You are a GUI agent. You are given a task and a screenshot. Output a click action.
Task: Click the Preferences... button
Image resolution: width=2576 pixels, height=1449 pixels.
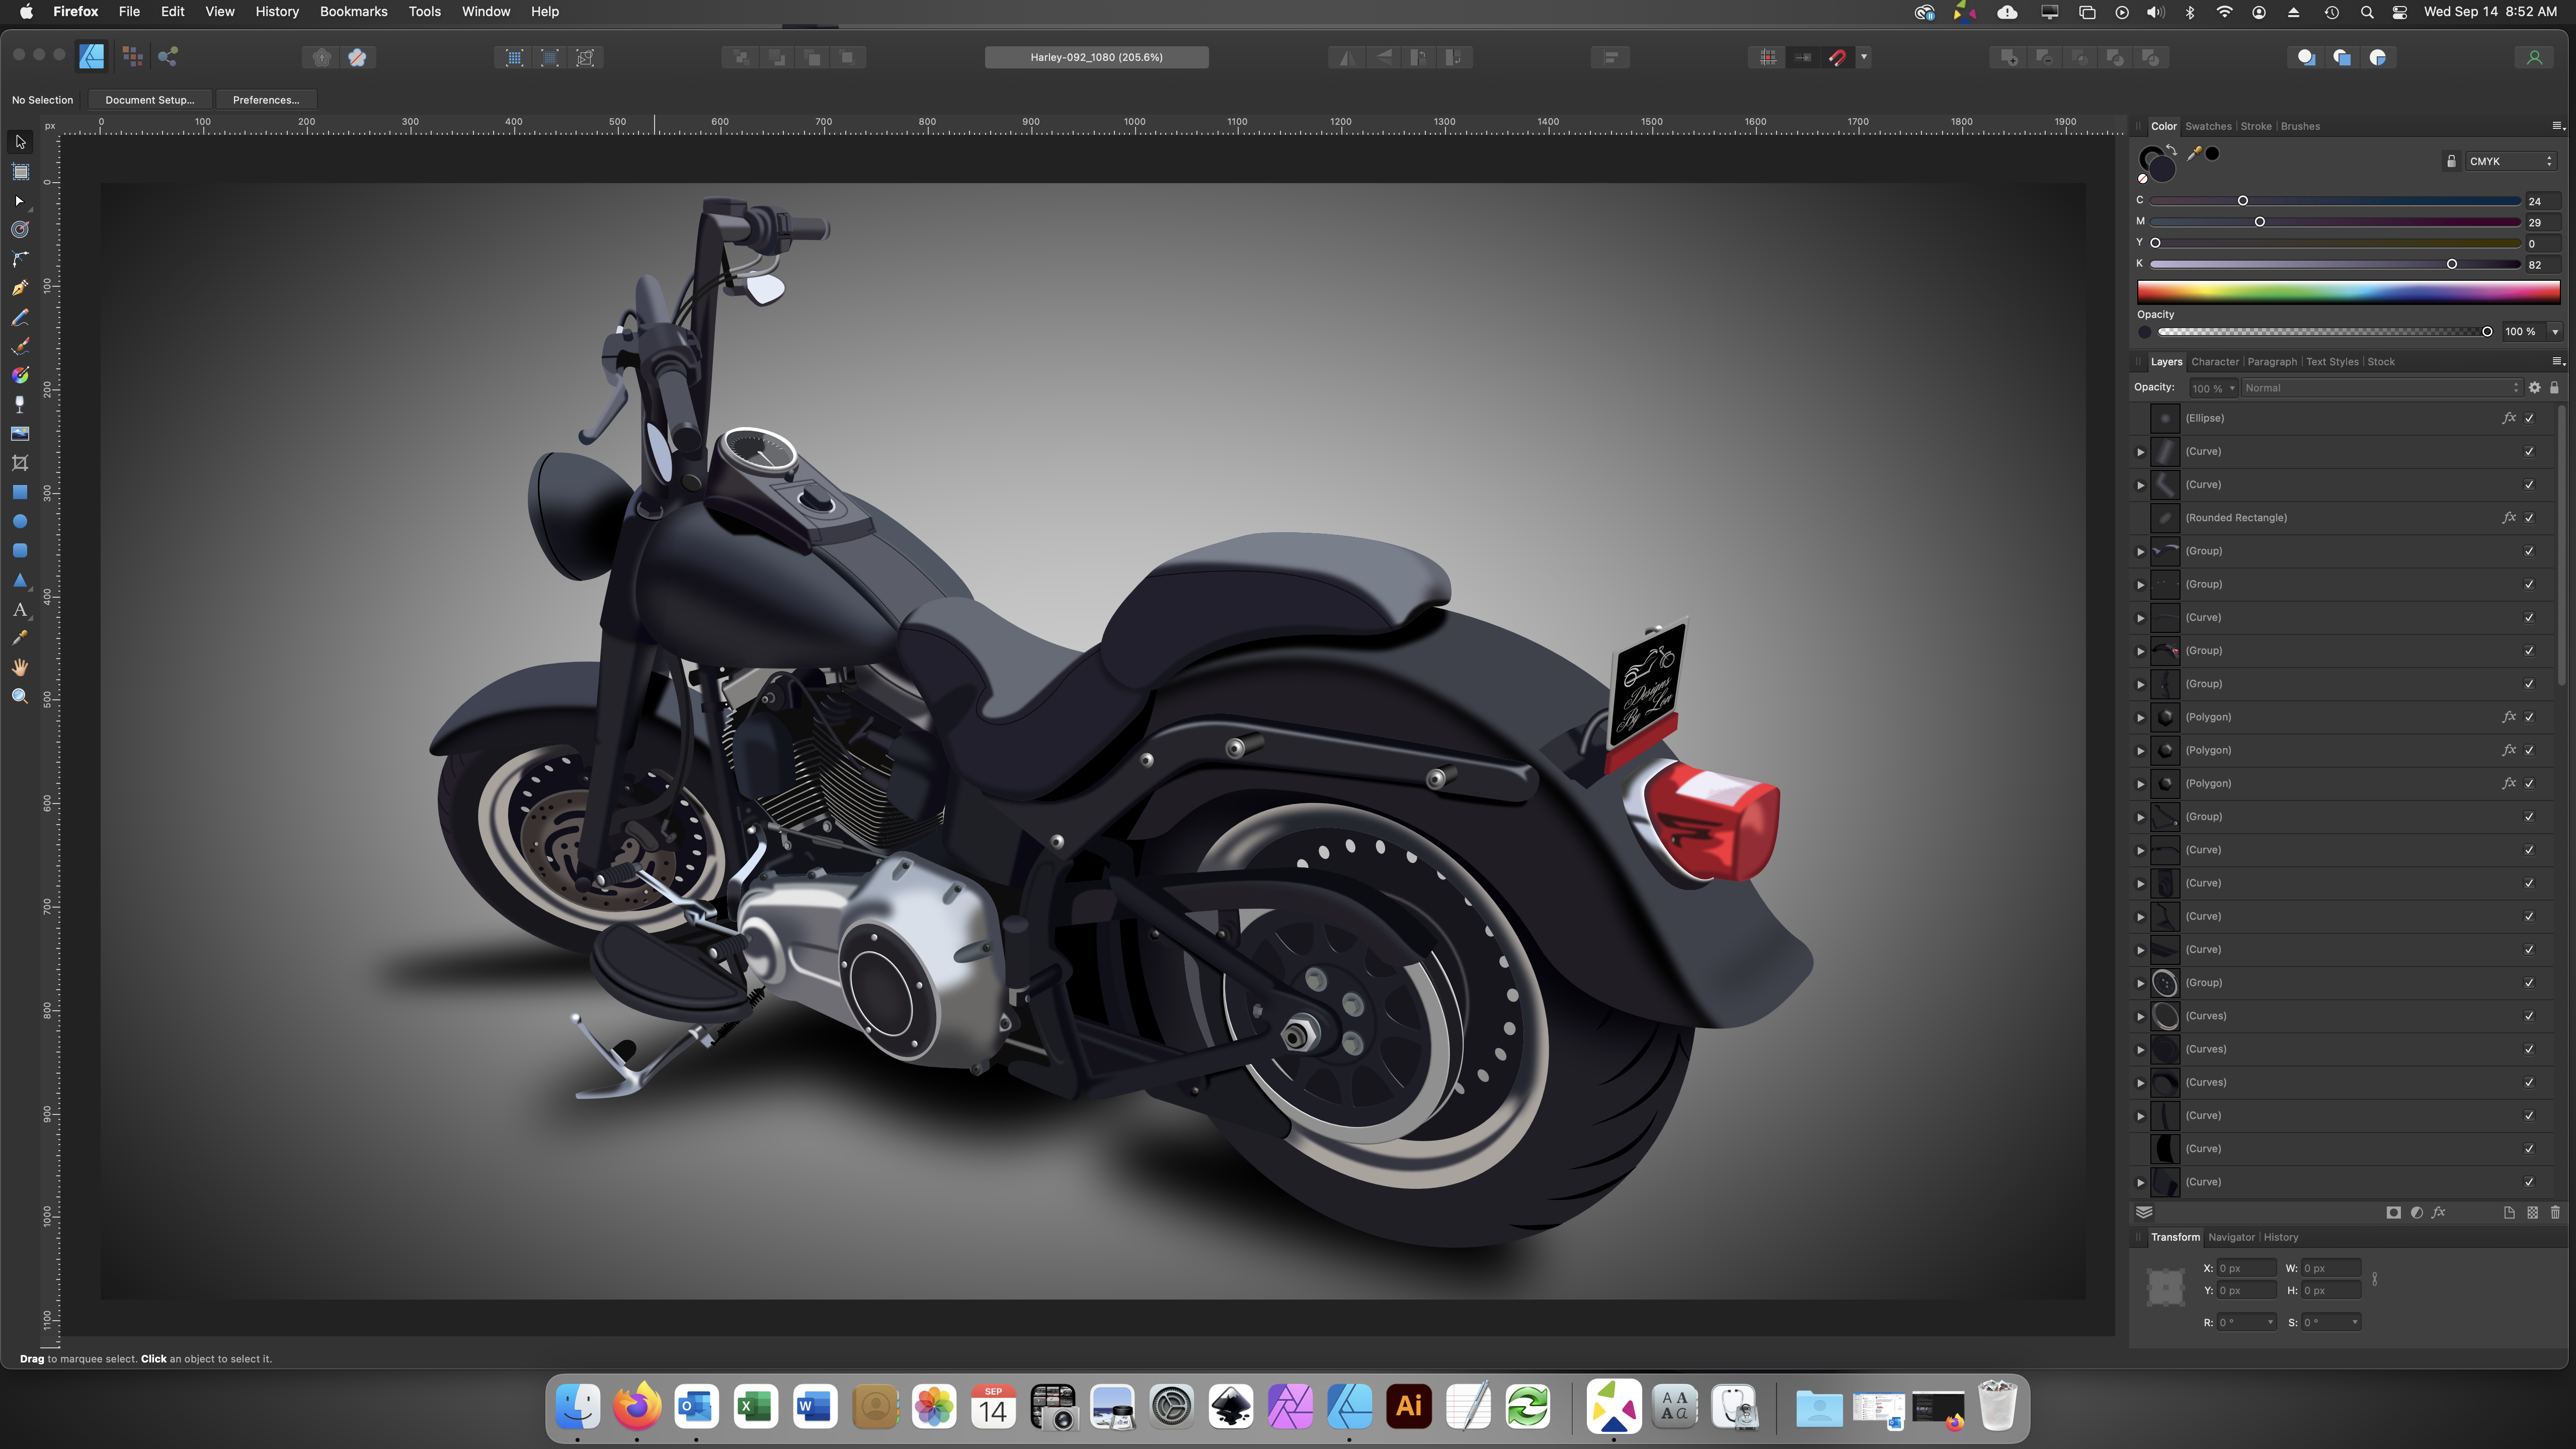(x=266, y=100)
